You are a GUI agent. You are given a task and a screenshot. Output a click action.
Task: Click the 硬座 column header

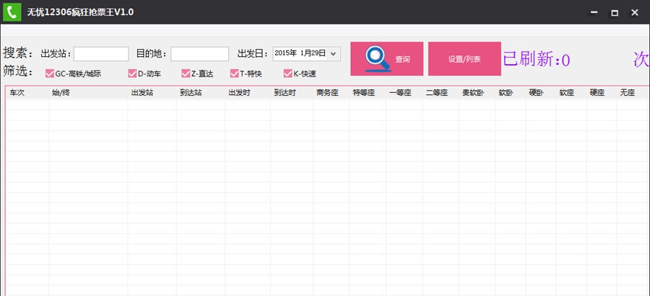click(597, 93)
